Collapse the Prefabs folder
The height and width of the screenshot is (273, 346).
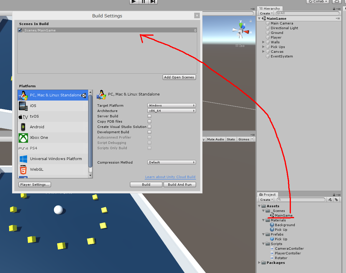pyautogui.click(x=263, y=234)
